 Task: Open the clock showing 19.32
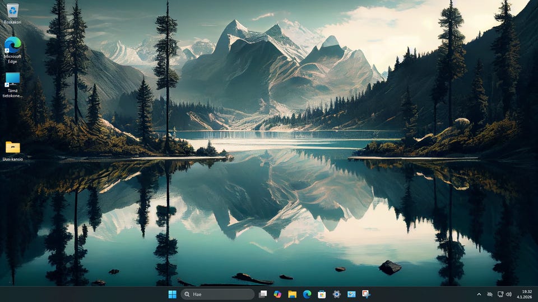527,292
